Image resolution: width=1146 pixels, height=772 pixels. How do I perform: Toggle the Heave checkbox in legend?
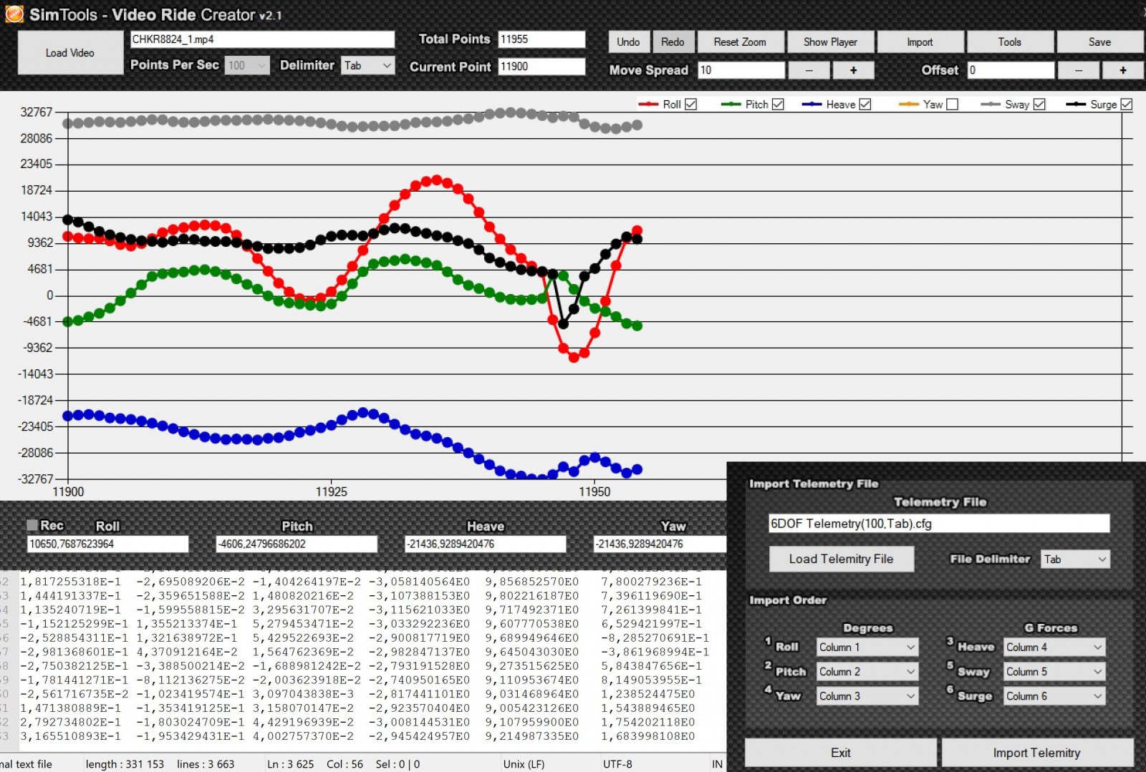point(865,104)
